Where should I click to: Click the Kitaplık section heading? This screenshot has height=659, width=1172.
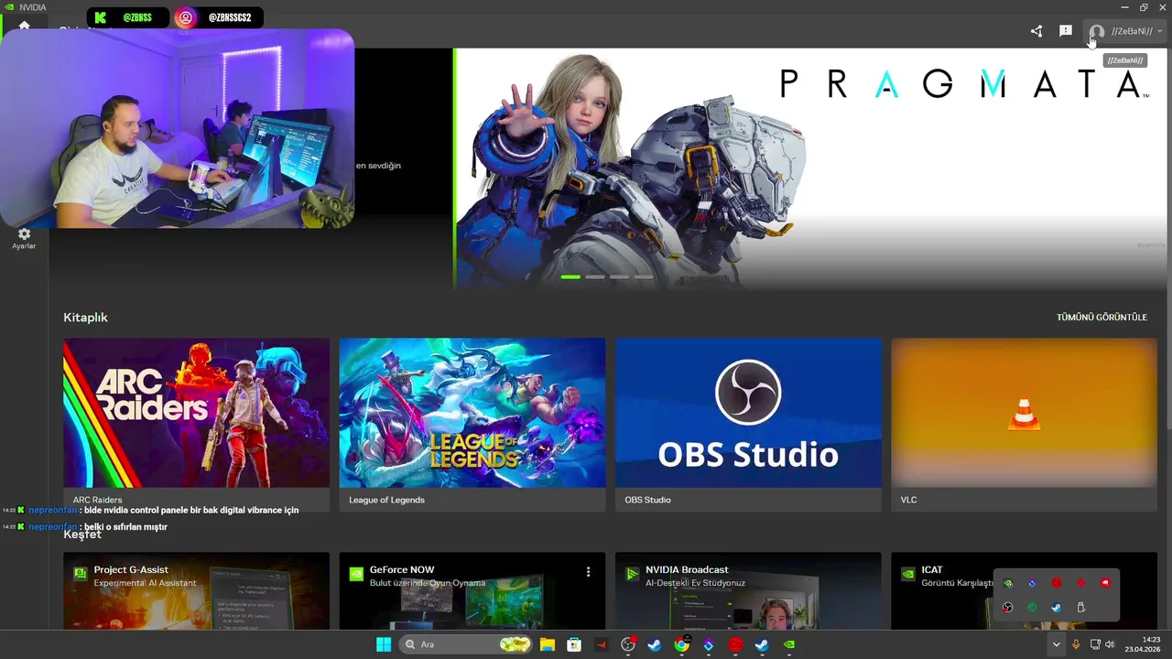[85, 318]
